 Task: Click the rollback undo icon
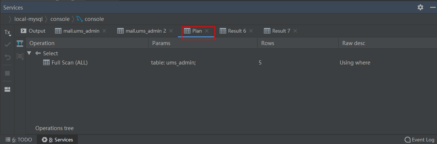[7, 57]
